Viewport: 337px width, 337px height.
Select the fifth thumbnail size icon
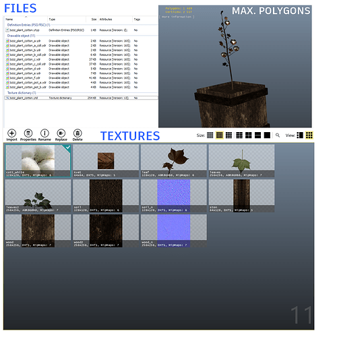click(249, 135)
